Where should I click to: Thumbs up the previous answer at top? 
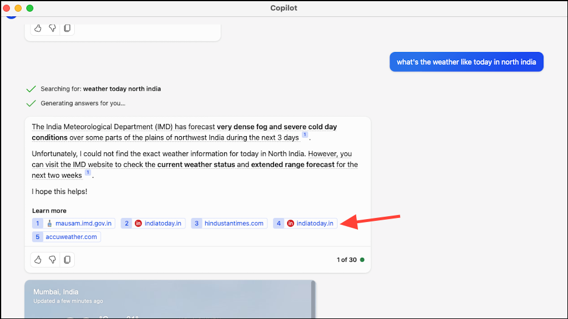point(38,28)
